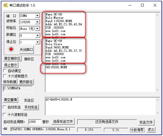163x136 pixels.
Task: Open the stop bits dropdown showing 1
Action: click(x=37, y=42)
